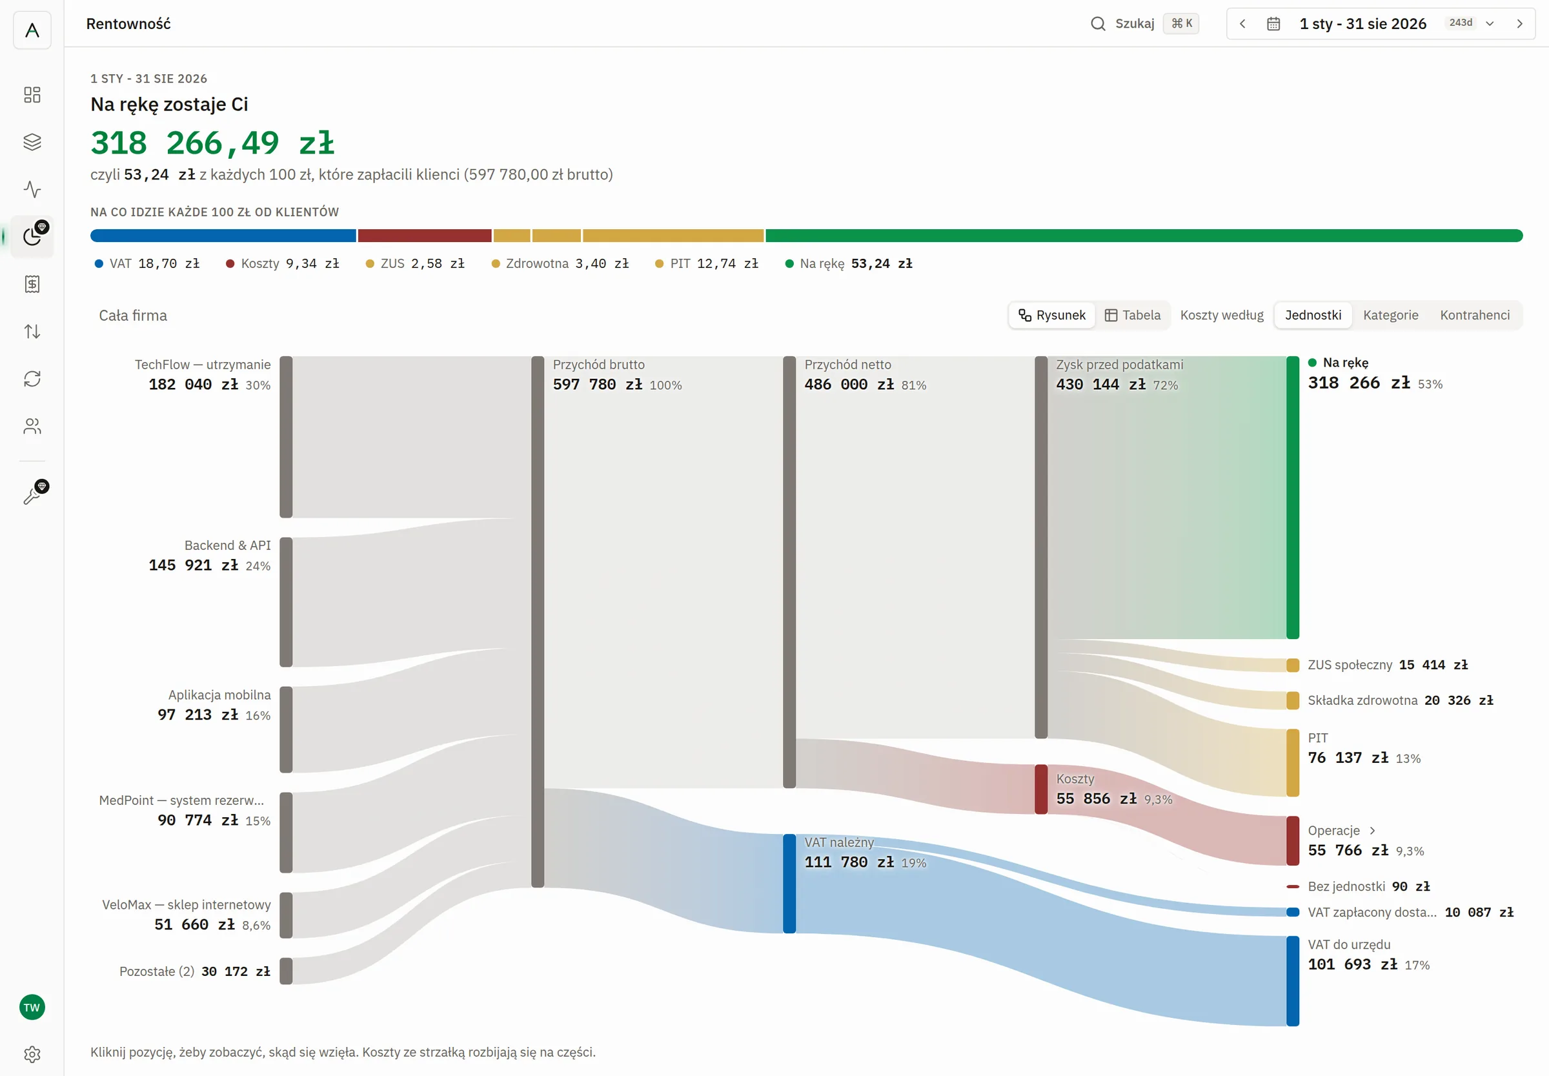Click the calendar icon in date picker
This screenshot has width=1549, height=1076.
tap(1273, 24)
